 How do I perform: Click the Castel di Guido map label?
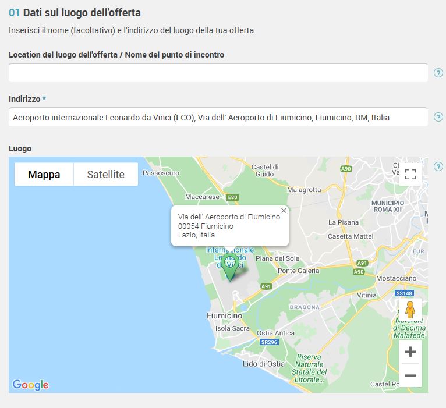[265, 171]
